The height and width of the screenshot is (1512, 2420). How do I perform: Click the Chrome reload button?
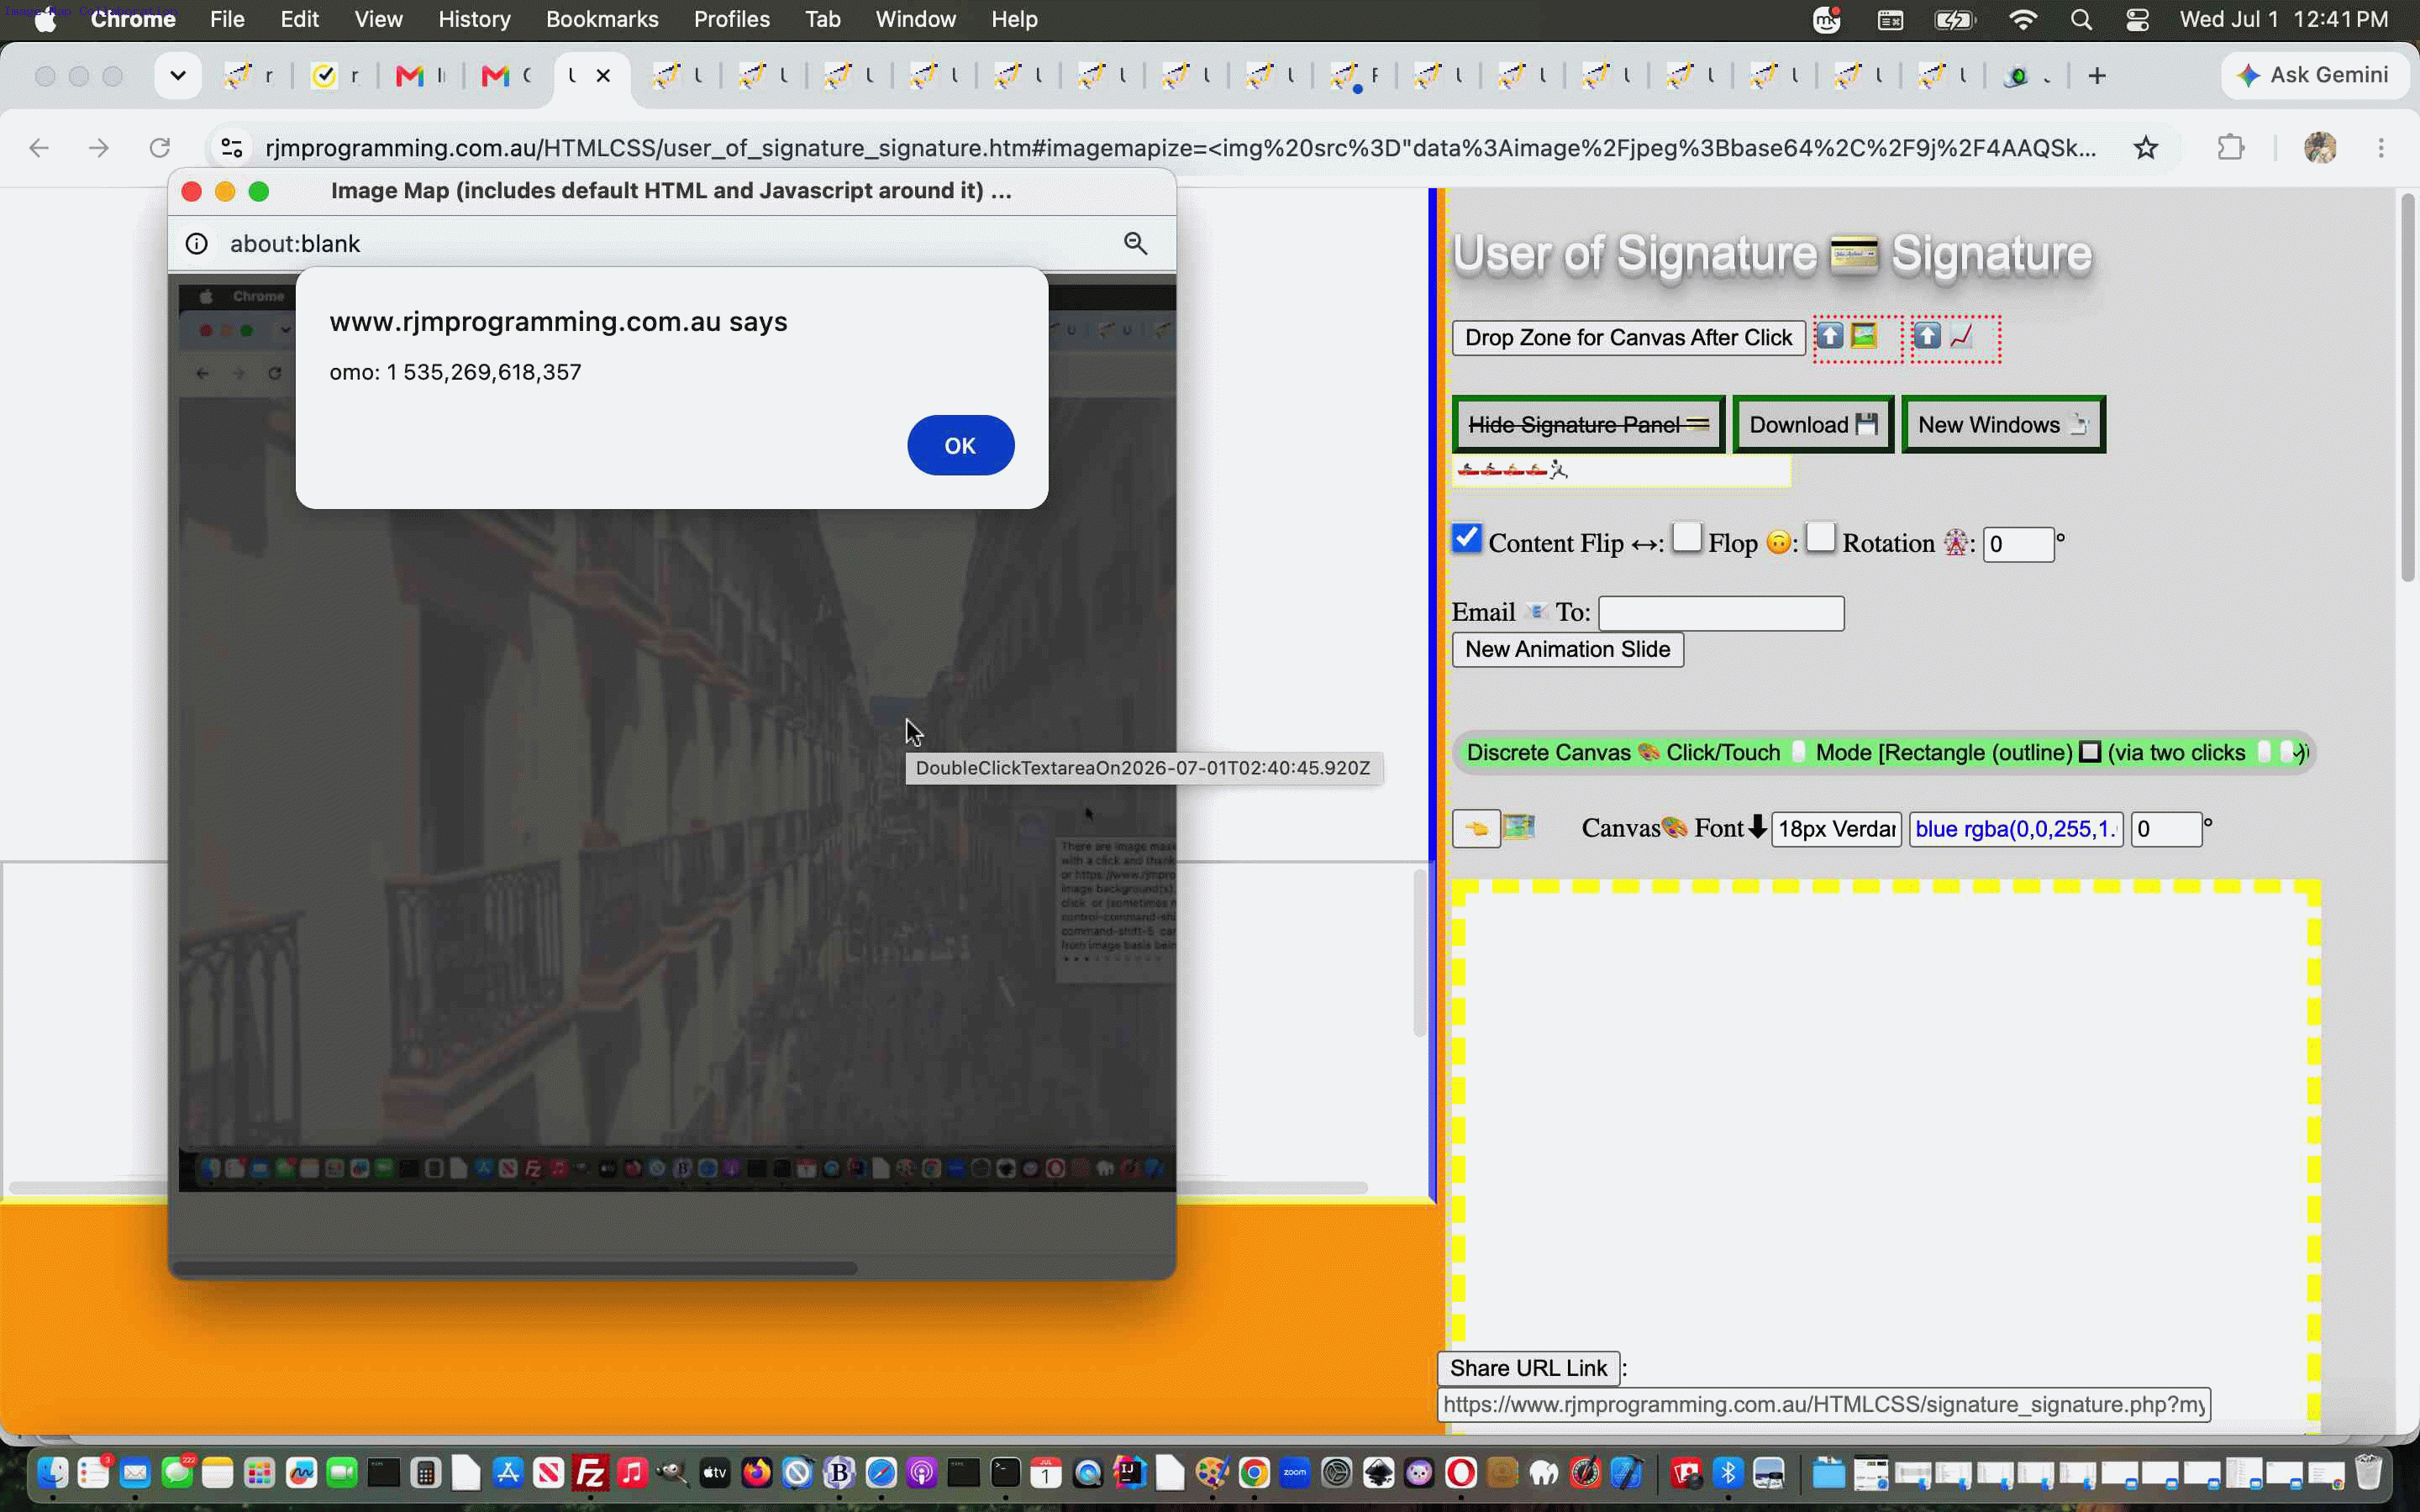pos(159,148)
